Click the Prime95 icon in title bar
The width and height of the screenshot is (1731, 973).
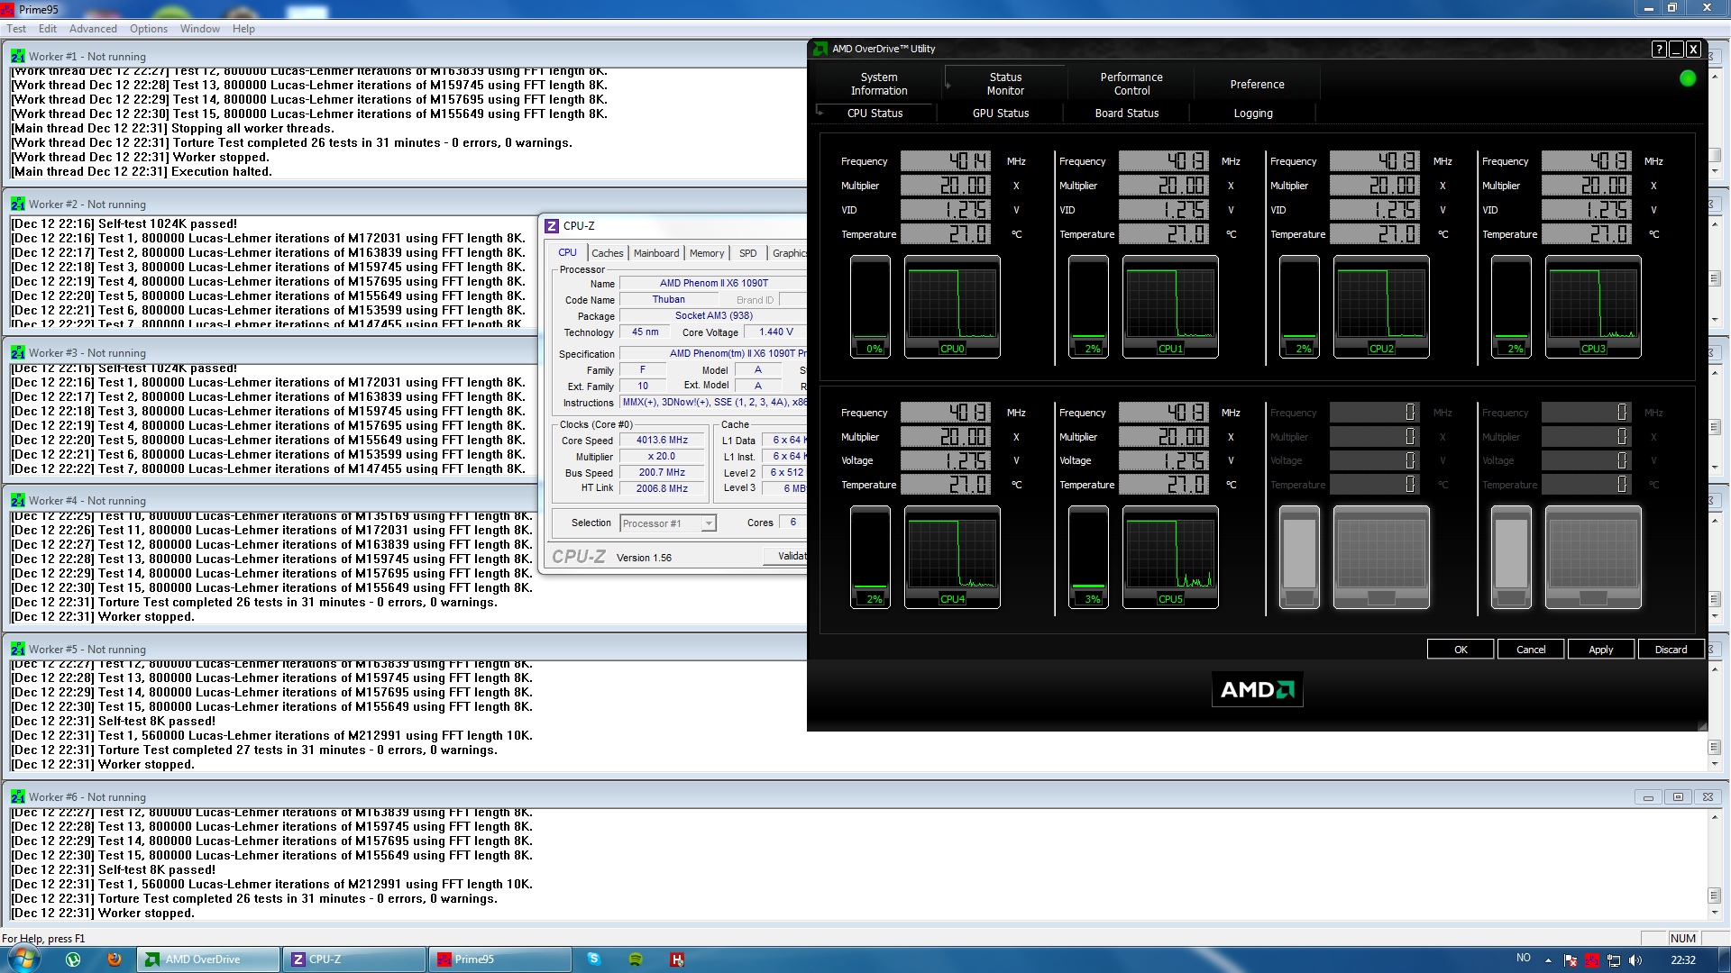tap(7, 9)
